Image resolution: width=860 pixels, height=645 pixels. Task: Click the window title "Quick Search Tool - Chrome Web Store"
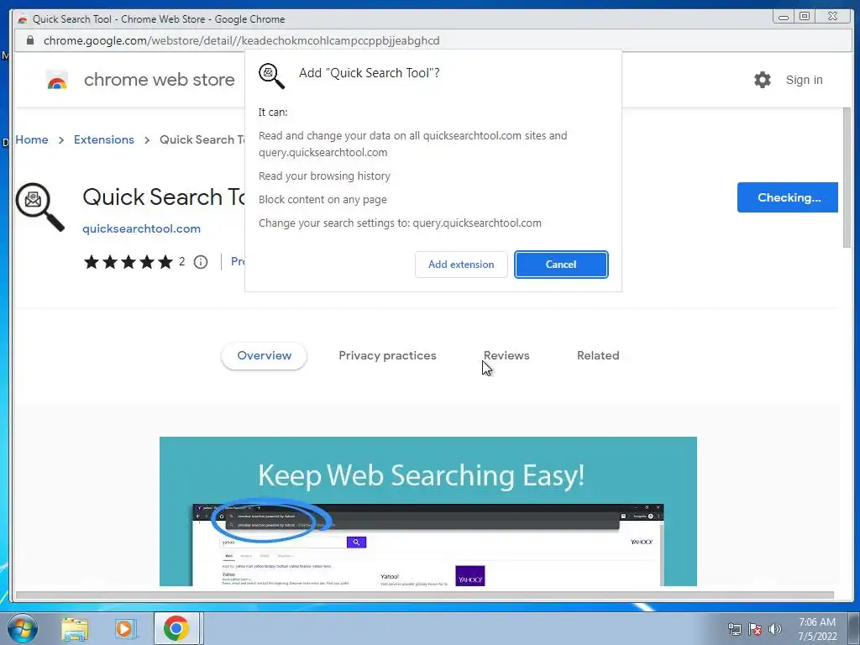(159, 19)
